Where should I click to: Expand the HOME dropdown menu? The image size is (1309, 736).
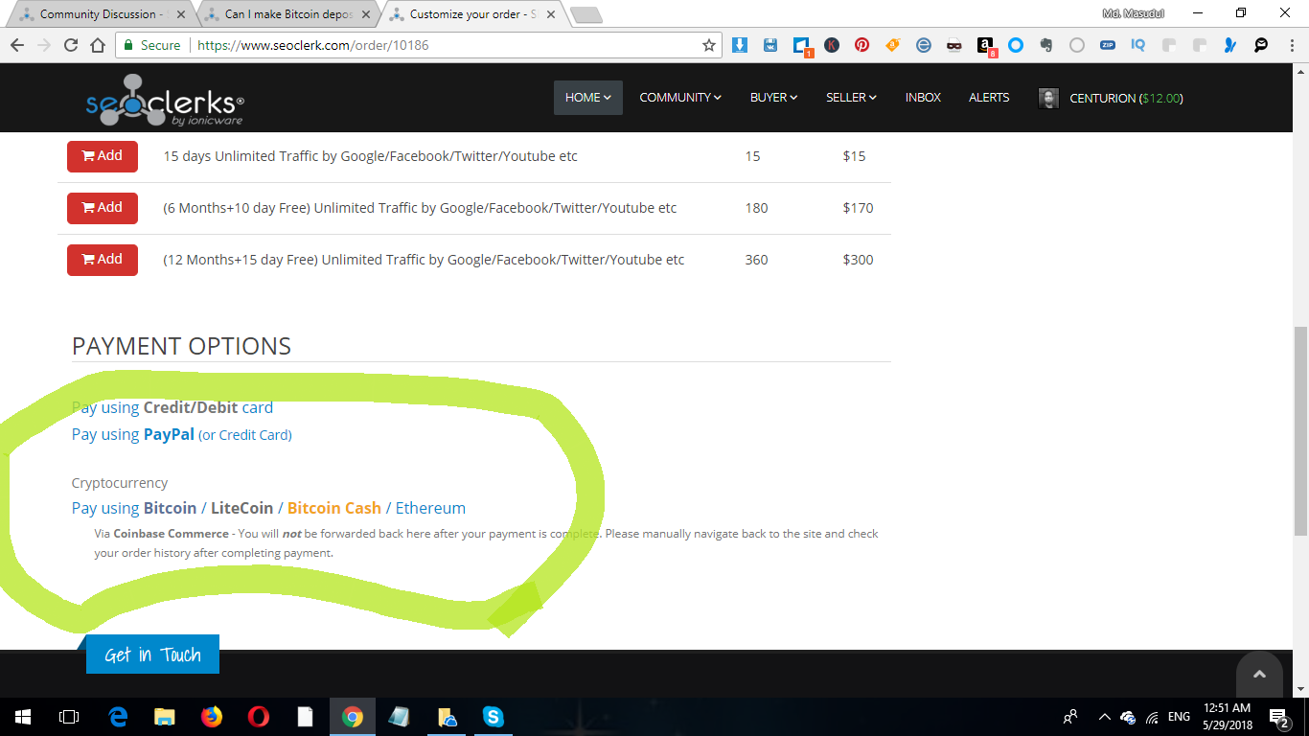point(588,98)
